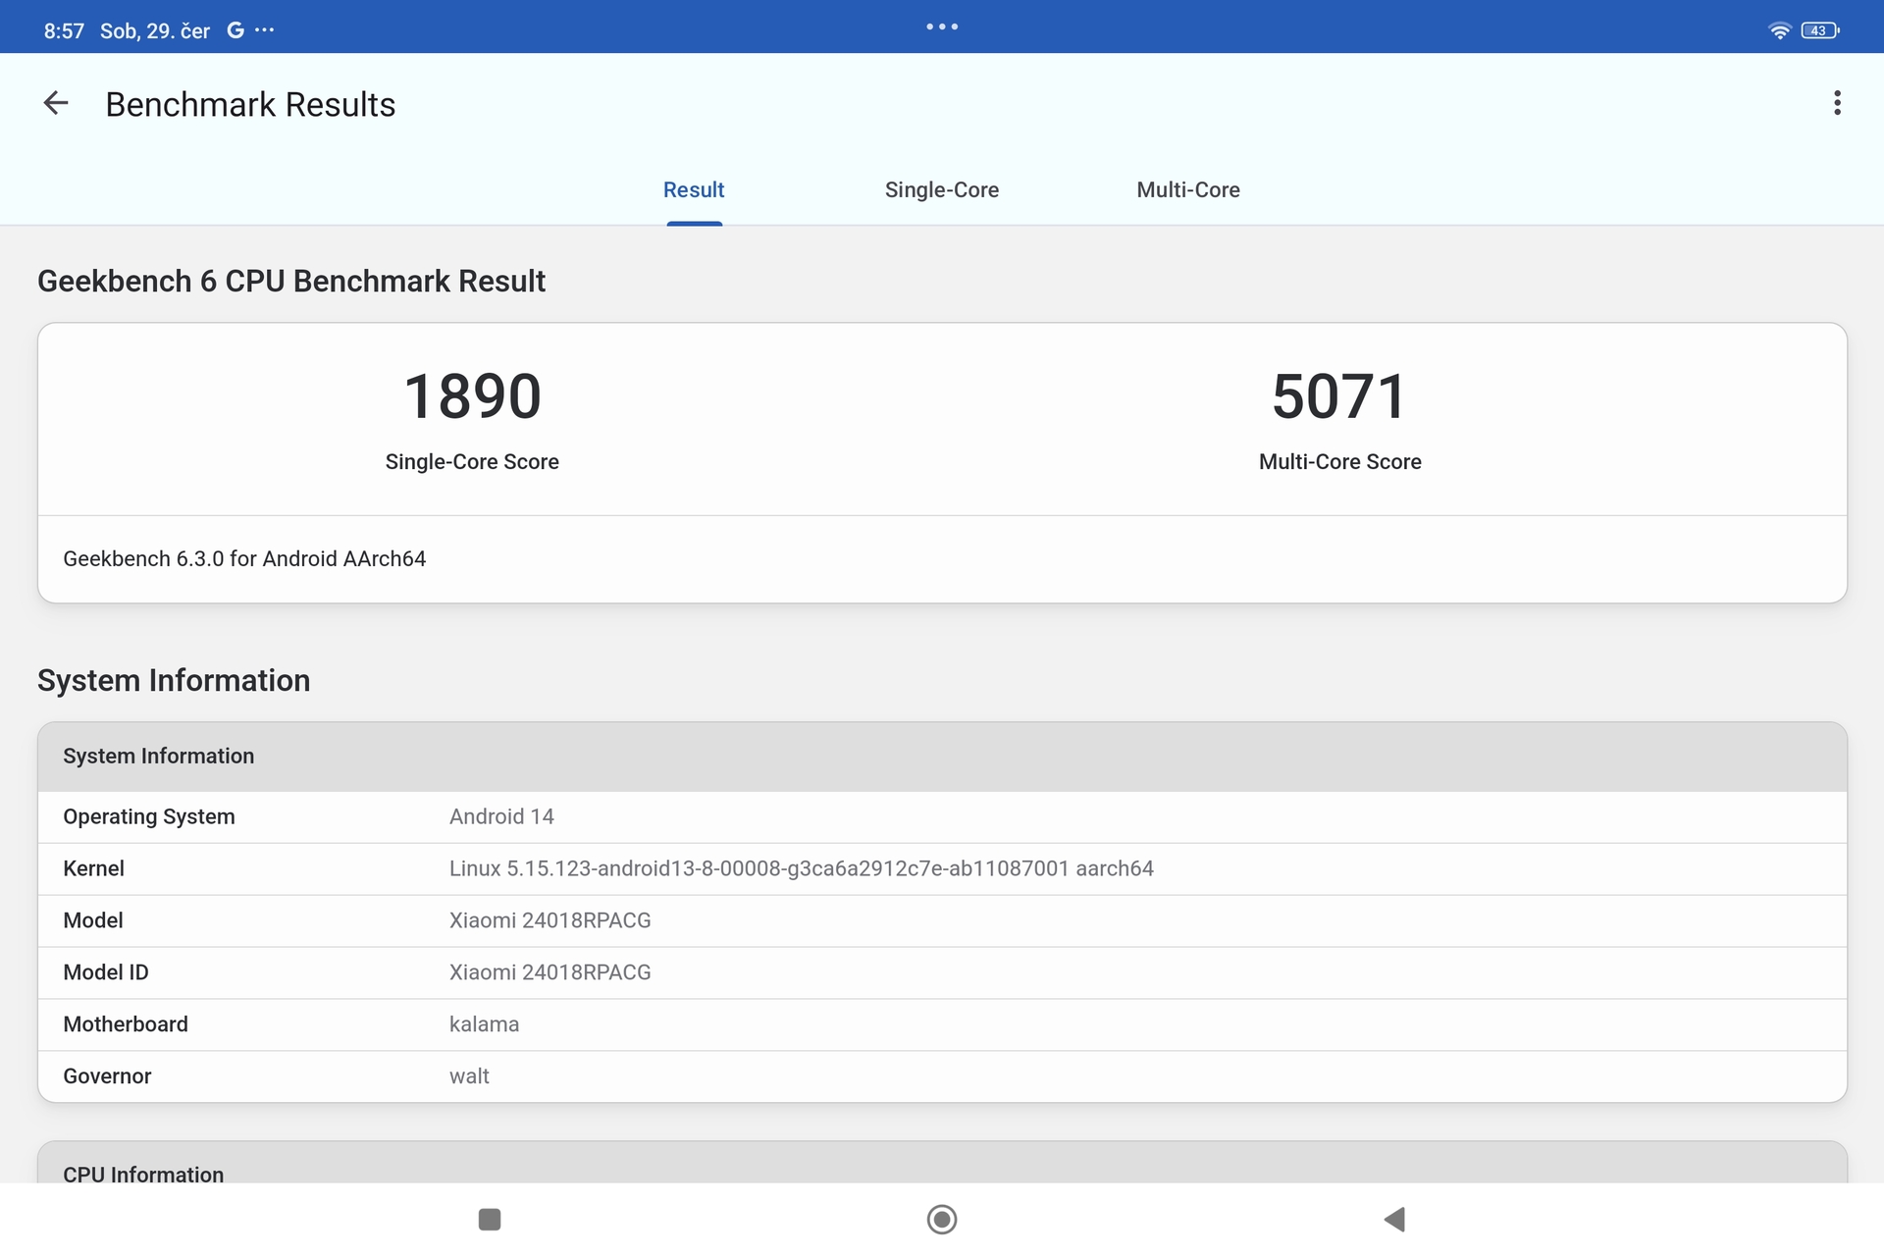Select the Result tab
1884x1256 pixels.
pos(694,189)
